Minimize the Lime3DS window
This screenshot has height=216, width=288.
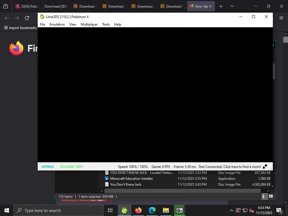241,17
